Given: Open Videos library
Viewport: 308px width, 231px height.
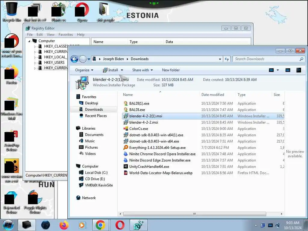Looking at the screenshot, I should (90, 154).
